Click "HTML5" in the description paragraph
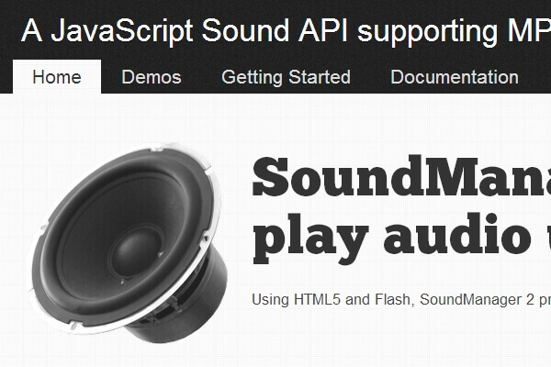Screen dimensions: 551x367 click(318, 300)
